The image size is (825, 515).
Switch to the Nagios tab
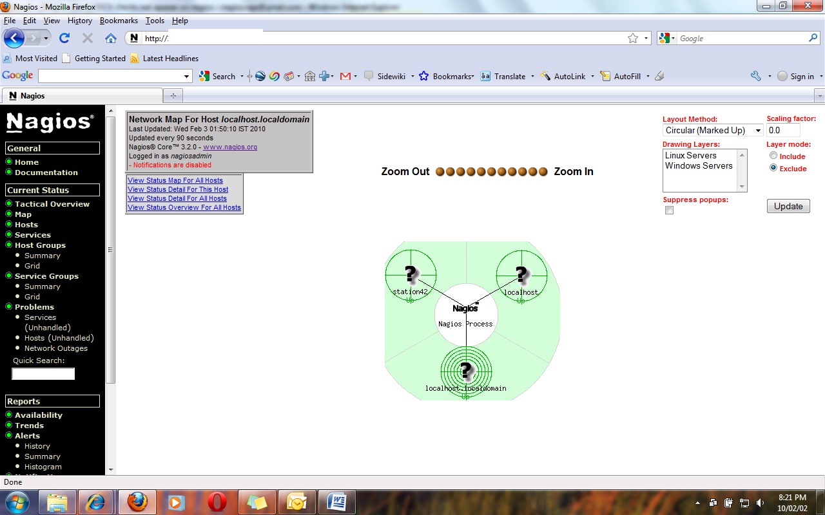(x=82, y=96)
